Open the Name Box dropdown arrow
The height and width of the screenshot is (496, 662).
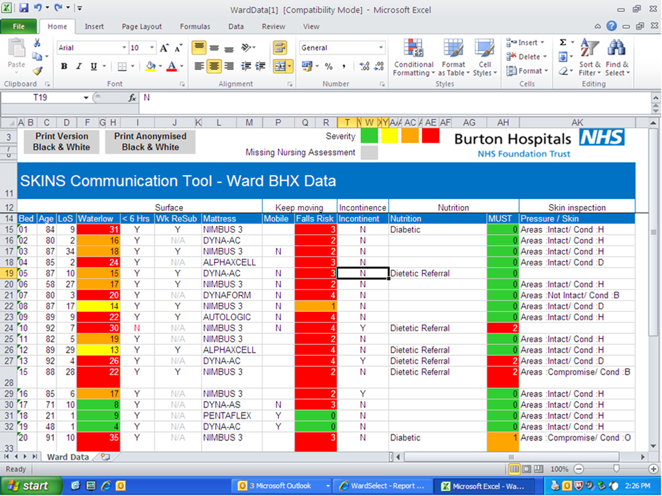point(86,98)
